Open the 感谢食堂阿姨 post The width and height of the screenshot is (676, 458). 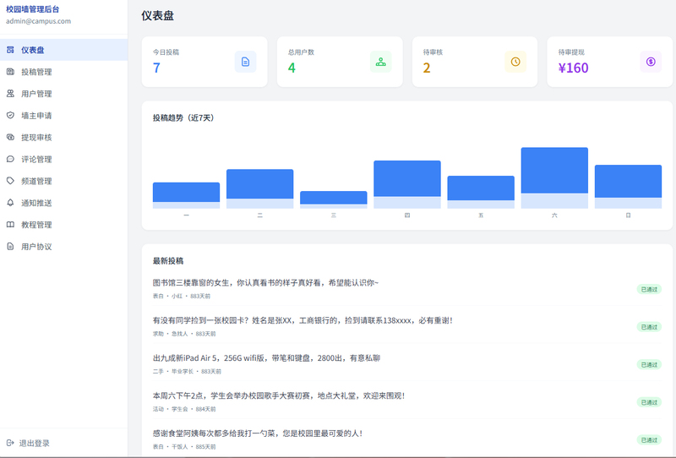pos(258,433)
